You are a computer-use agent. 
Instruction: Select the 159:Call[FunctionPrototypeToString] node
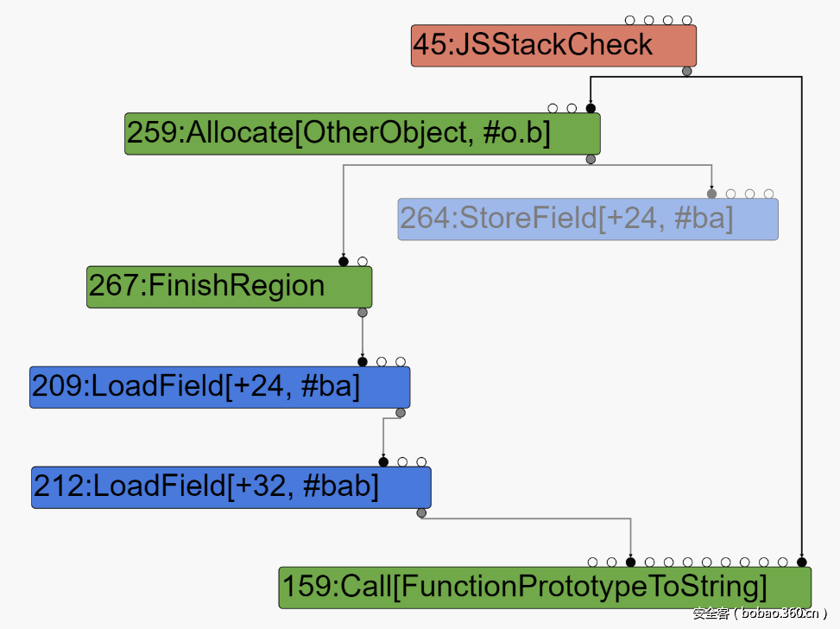pyautogui.click(x=544, y=588)
